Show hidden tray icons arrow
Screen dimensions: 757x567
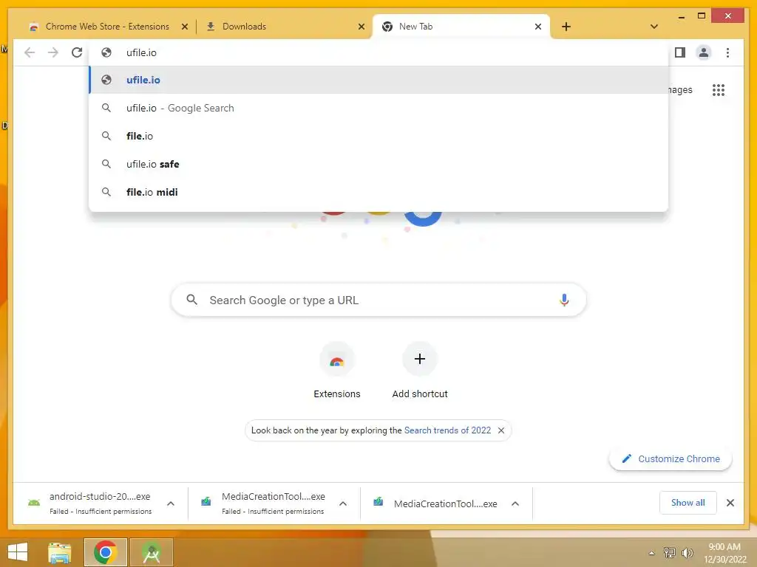[x=651, y=553]
